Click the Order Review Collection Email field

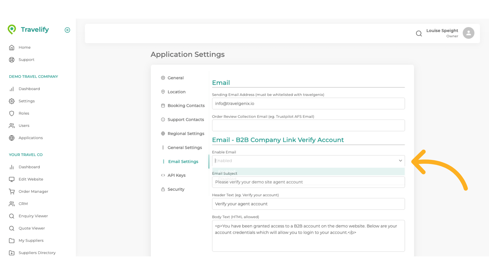308,125
